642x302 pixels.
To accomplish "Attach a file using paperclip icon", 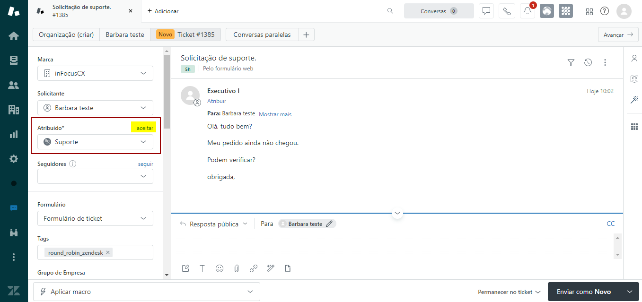I will (237, 268).
